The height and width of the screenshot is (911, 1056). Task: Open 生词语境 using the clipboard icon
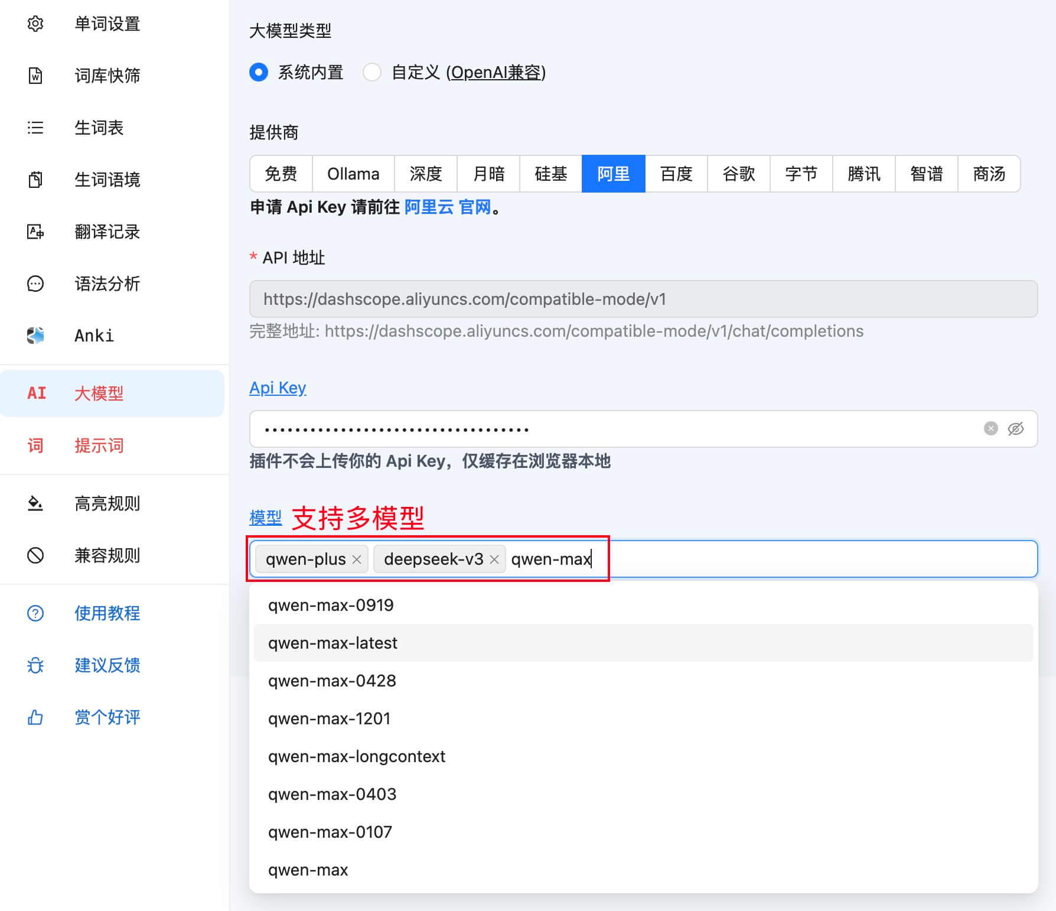pyautogui.click(x=35, y=180)
